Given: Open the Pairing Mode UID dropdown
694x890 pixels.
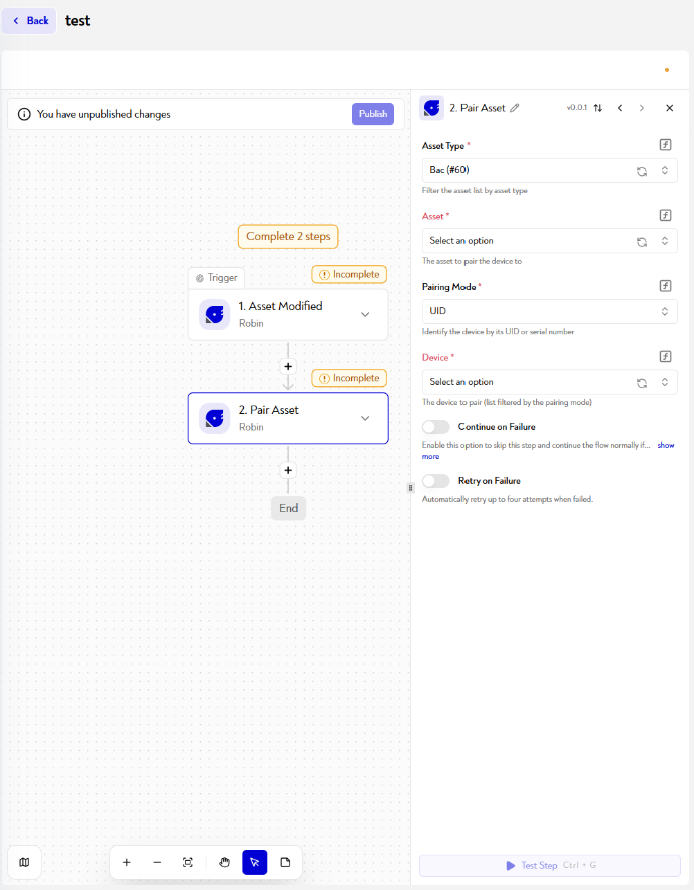Looking at the screenshot, I should tap(550, 311).
